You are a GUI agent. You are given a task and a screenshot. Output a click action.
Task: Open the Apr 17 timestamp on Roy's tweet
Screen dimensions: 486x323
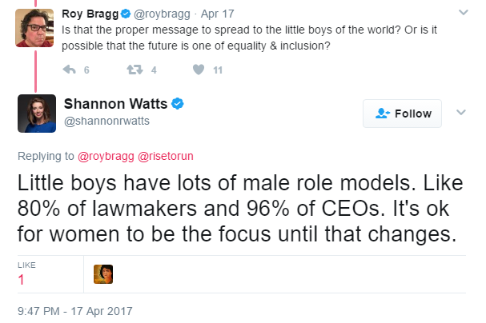217,14
